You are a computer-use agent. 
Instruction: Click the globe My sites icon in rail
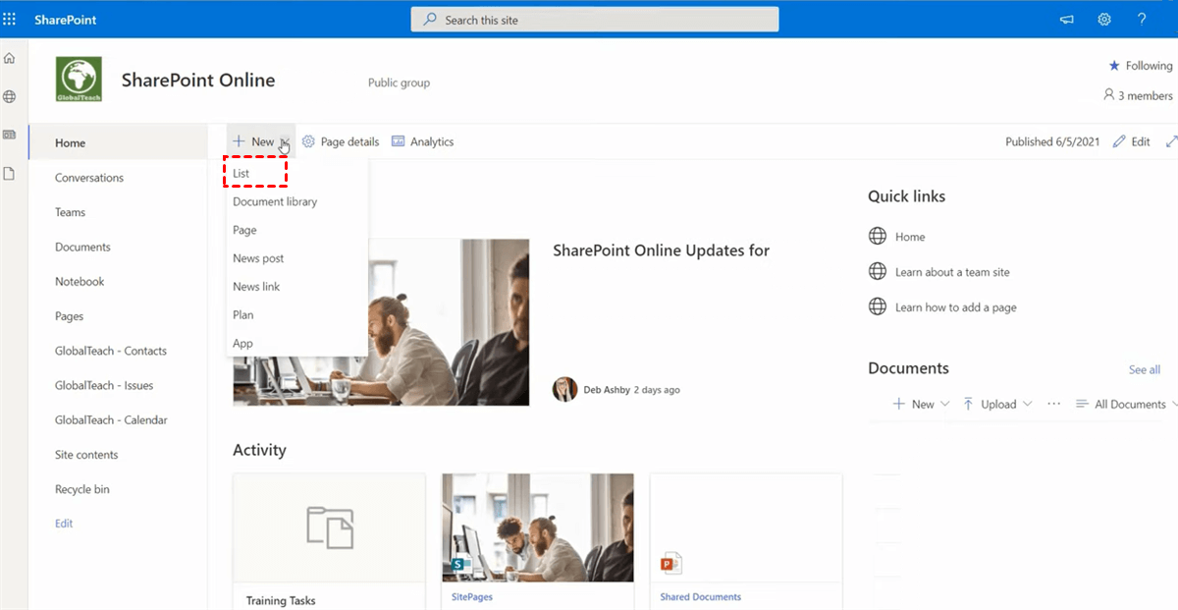point(10,96)
